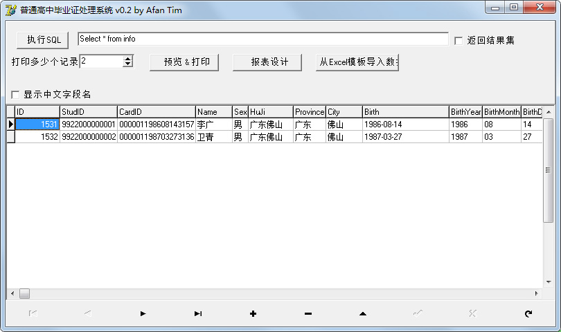
Task: Select the BirthYear cell 1987
Action: (466, 137)
